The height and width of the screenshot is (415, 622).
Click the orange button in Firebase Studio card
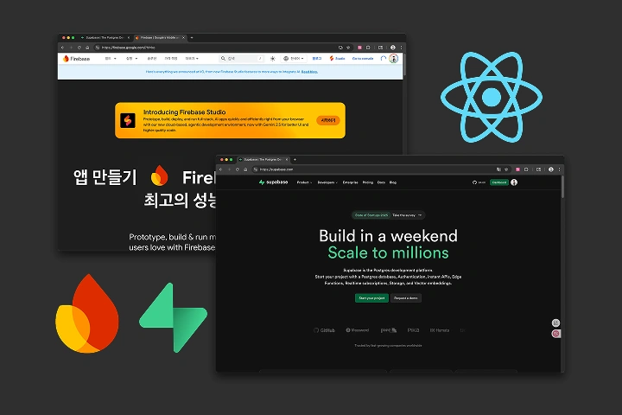click(328, 120)
